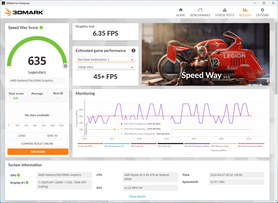This screenshot has height=203, width=278.
Task: Click the Speed Way benchmark thumbnail image
Action: (x=205, y=54)
